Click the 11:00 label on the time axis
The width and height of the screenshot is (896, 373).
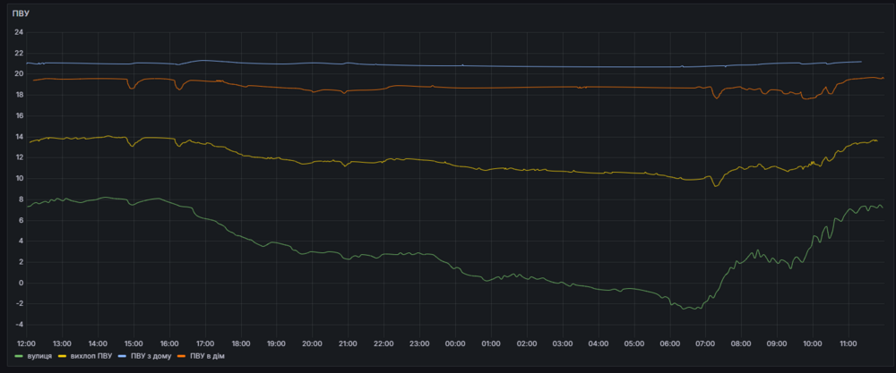tap(848, 343)
